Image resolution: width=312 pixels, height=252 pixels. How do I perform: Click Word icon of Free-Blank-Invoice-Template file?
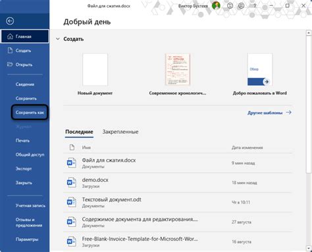71,241
